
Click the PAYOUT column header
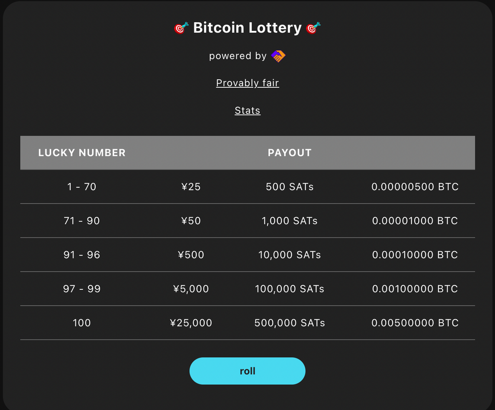290,153
